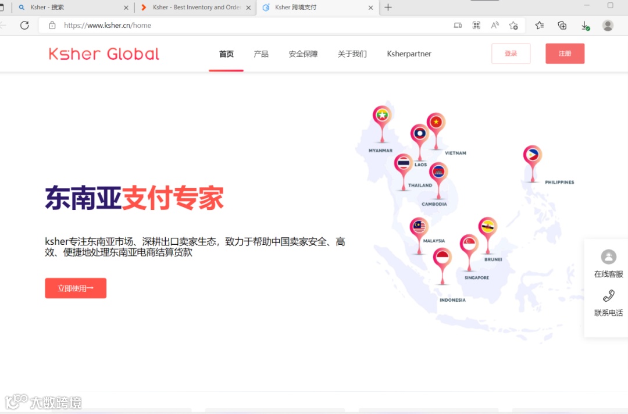
Task: Open the read aloud icon in address bar
Action: tap(495, 25)
